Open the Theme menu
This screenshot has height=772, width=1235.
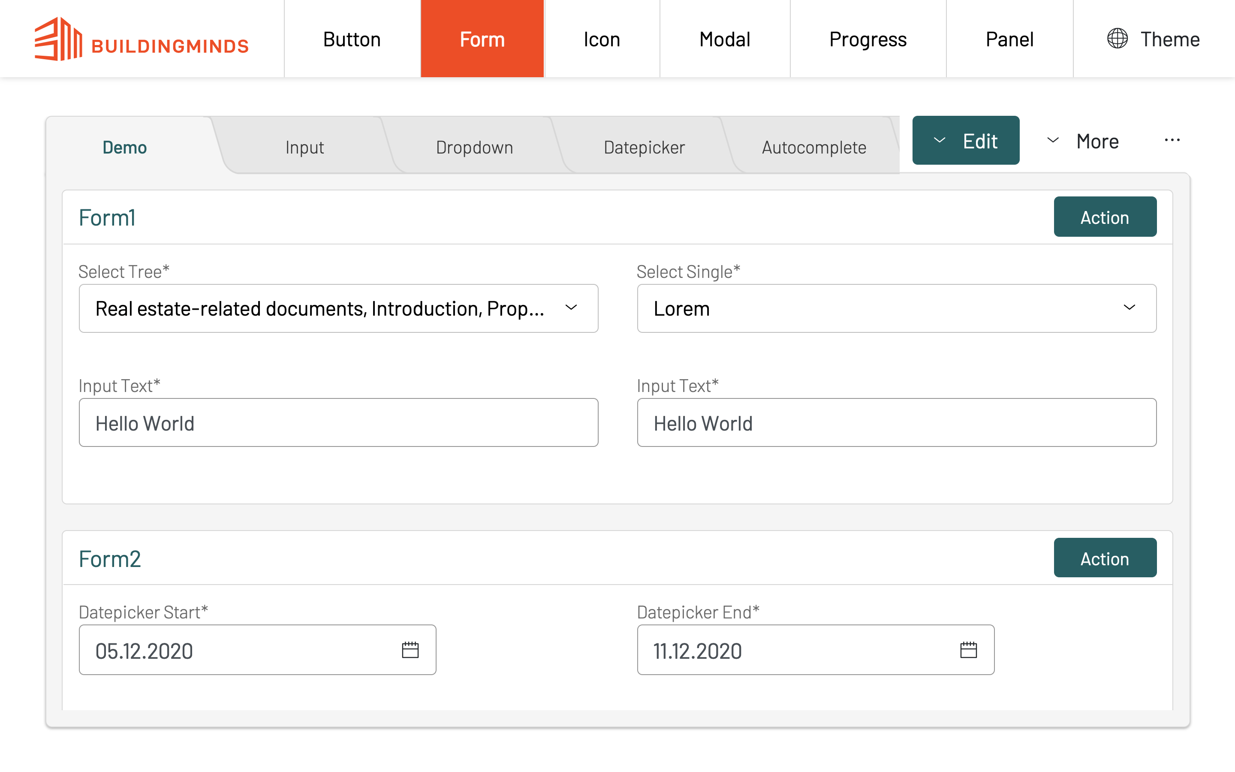click(x=1154, y=39)
